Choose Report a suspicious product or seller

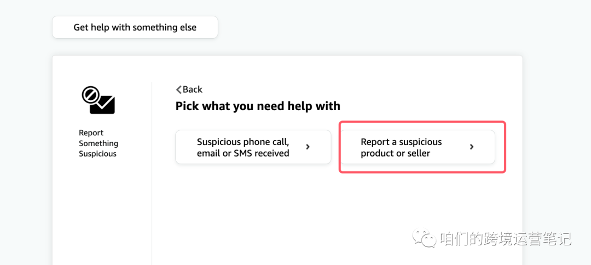pos(417,147)
